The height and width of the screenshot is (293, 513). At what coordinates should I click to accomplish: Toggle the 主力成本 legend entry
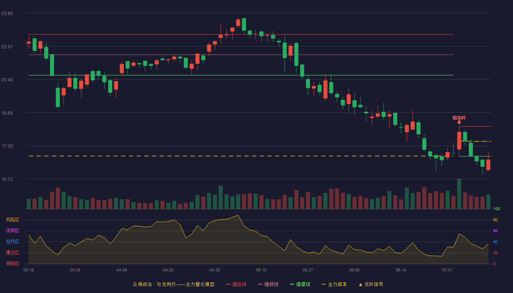click(334, 284)
